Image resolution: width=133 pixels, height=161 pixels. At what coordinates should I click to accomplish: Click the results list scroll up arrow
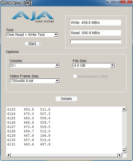[x=124, y=109]
